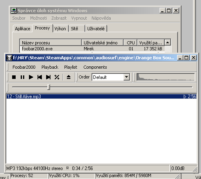Click the process list scroll up arrow

click(167, 42)
